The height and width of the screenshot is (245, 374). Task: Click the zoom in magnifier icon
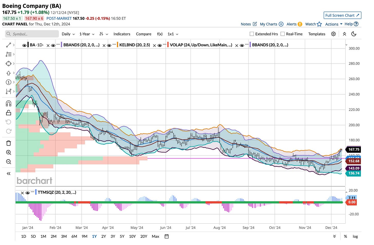pyautogui.click(x=8, y=152)
